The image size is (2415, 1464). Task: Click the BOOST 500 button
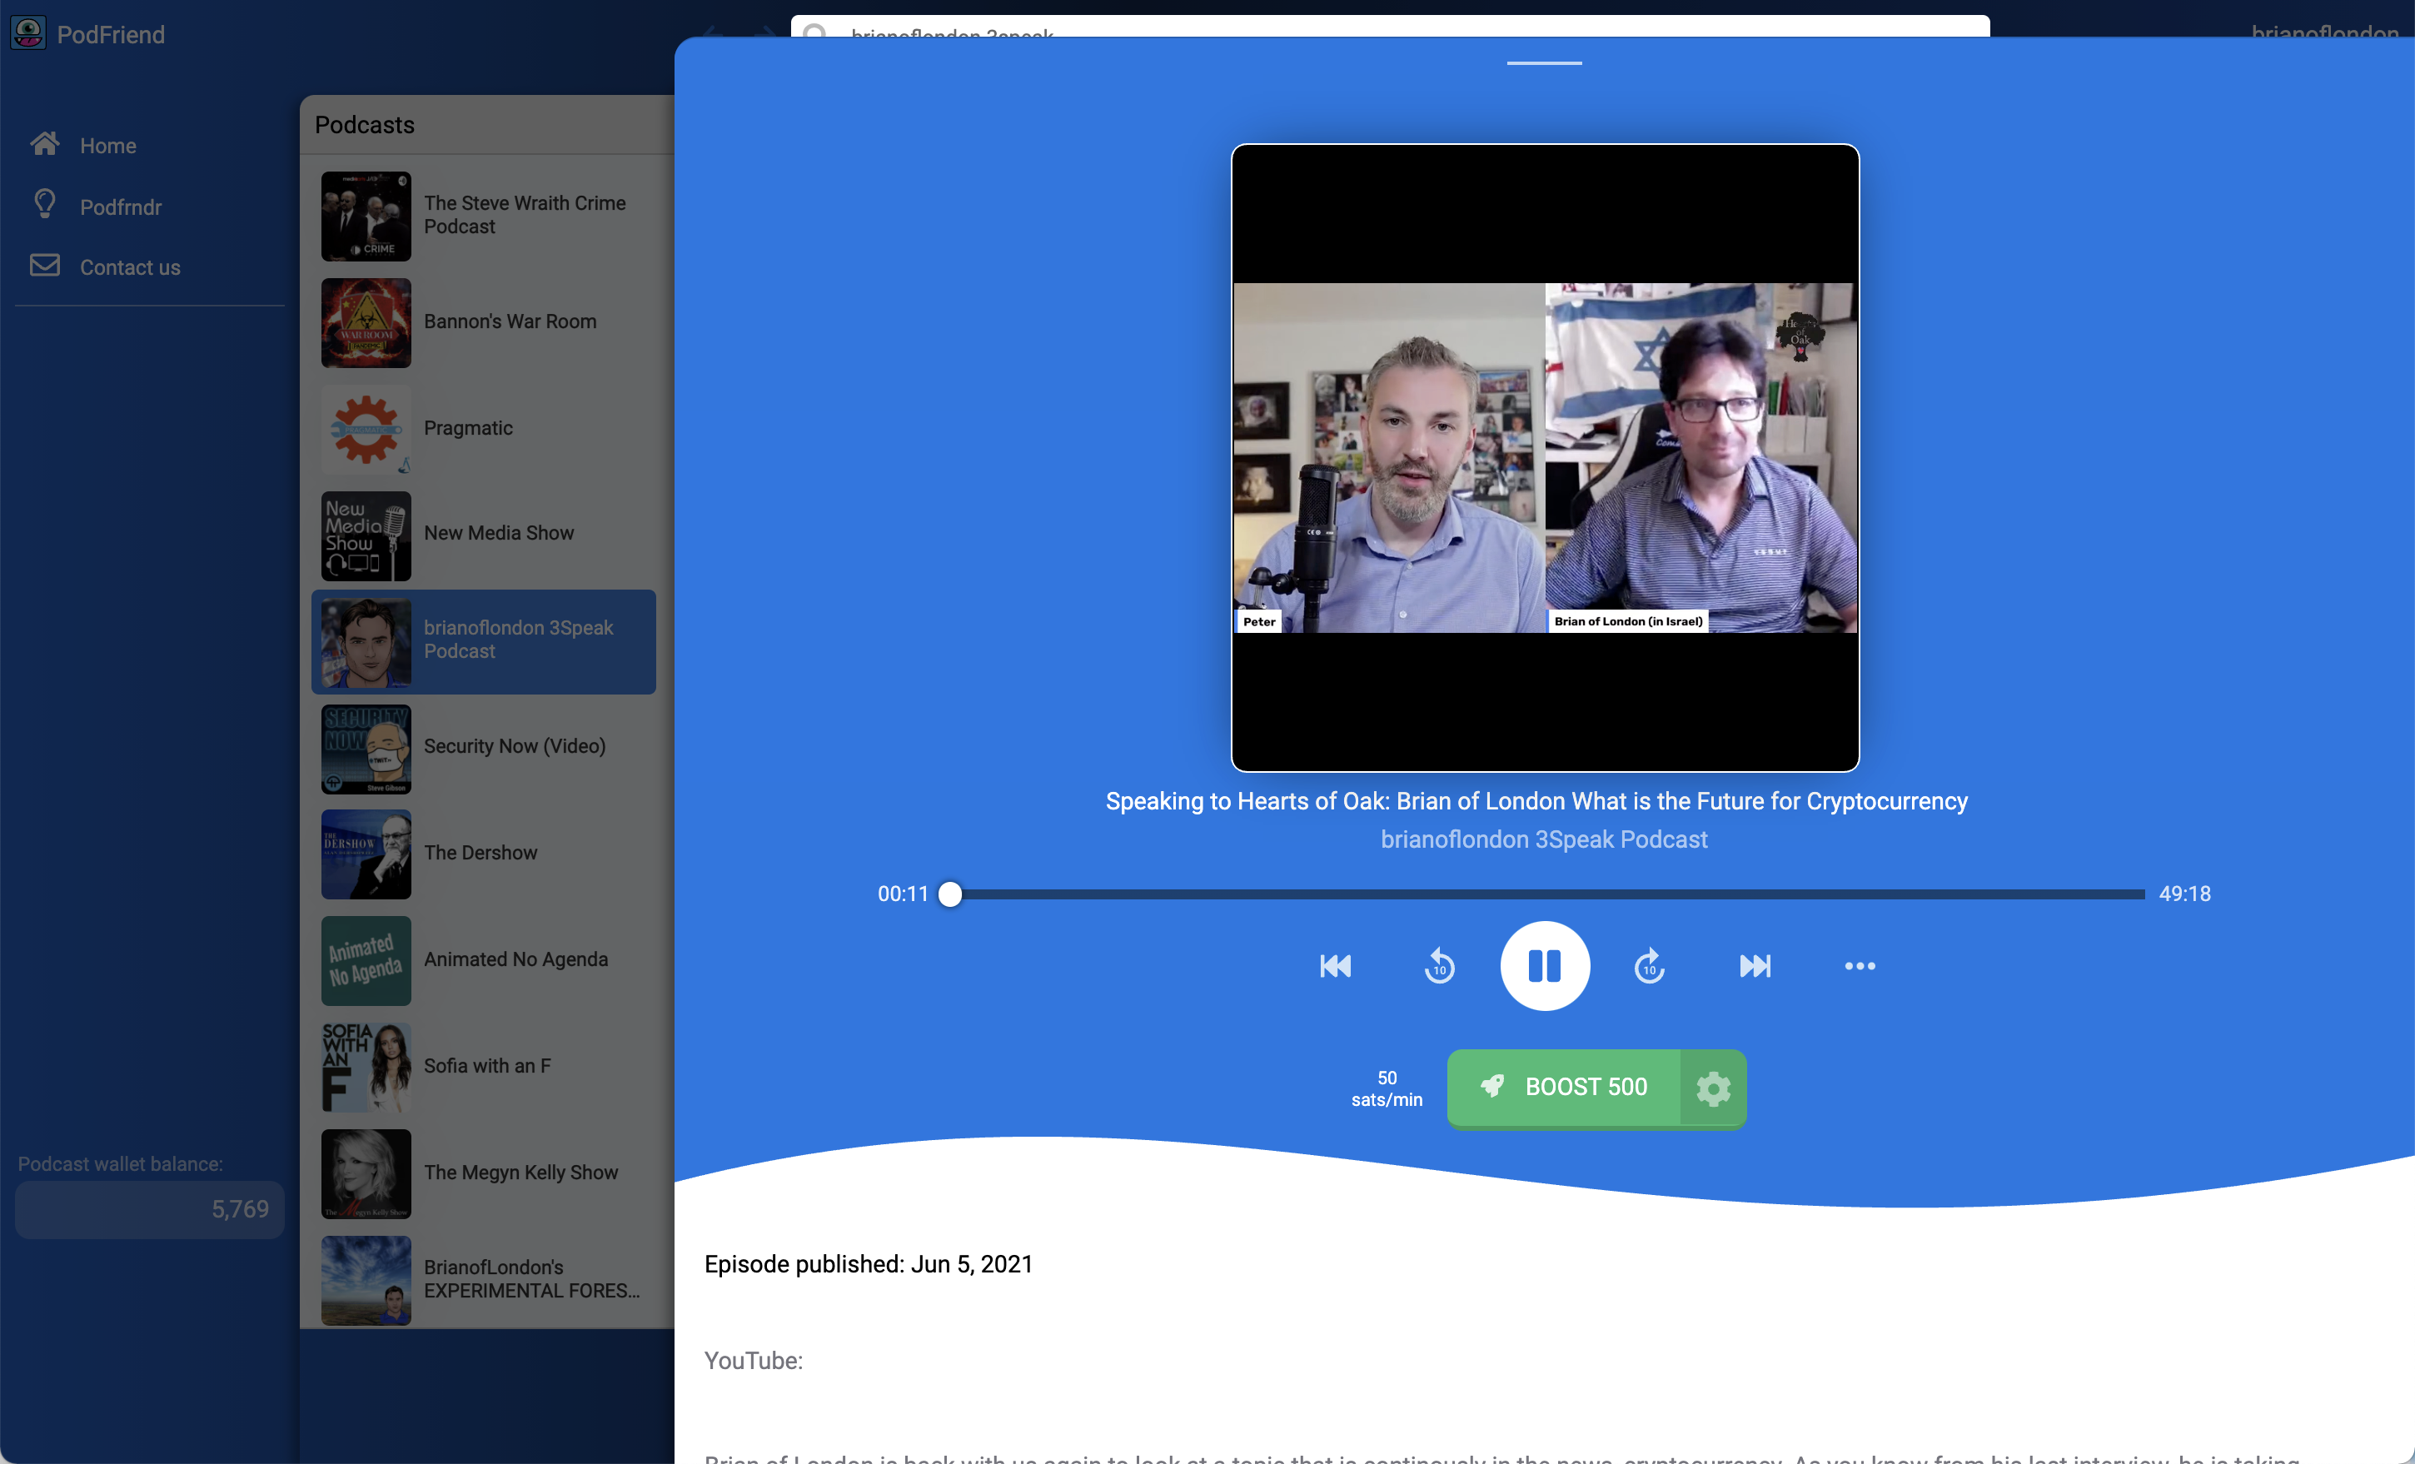point(1564,1087)
